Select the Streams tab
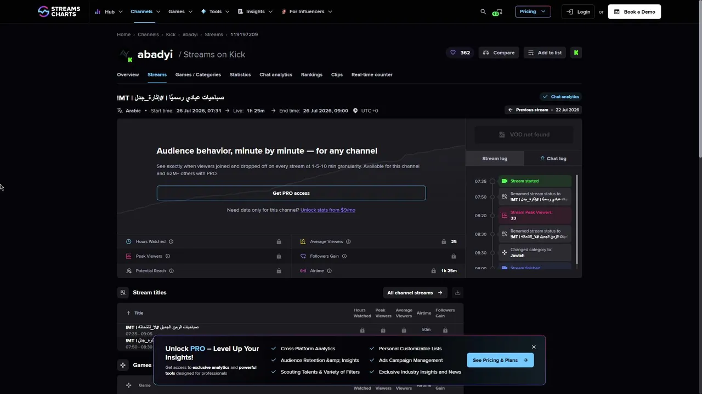 tap(157, 74)
